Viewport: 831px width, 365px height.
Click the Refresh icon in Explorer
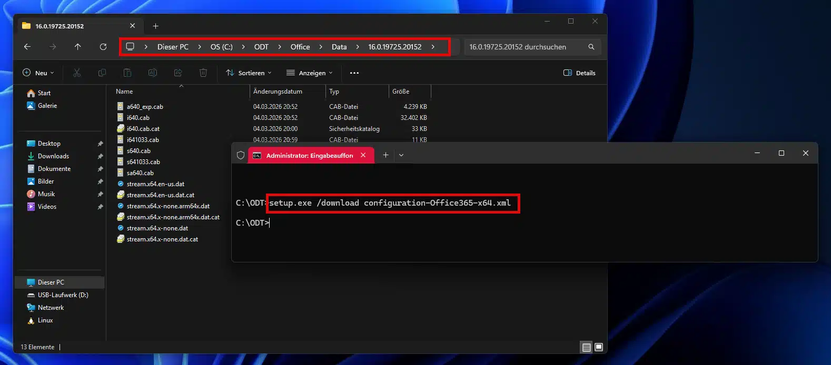tap(103, 47)
